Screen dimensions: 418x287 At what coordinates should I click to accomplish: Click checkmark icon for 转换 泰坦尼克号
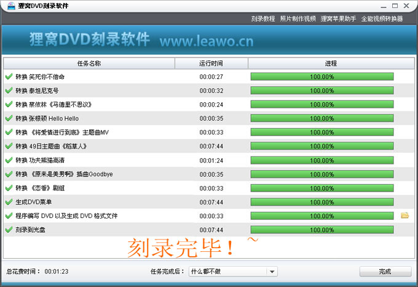coord(9,91)
